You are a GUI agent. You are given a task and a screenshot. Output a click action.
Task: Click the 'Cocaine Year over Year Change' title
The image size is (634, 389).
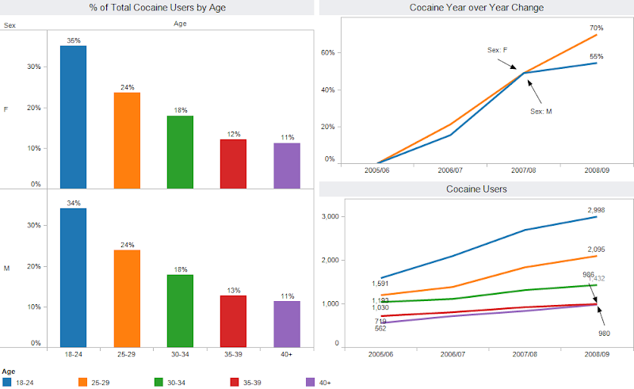pyautogui.click(x=476, y=8)
